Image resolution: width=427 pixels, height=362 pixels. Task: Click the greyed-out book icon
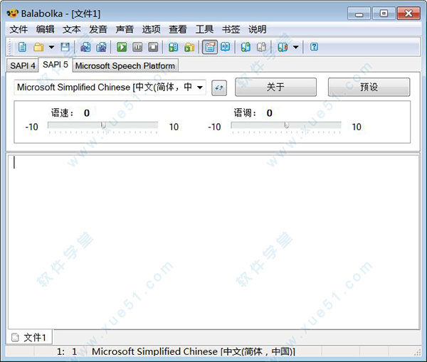click(x=262, y=47)
